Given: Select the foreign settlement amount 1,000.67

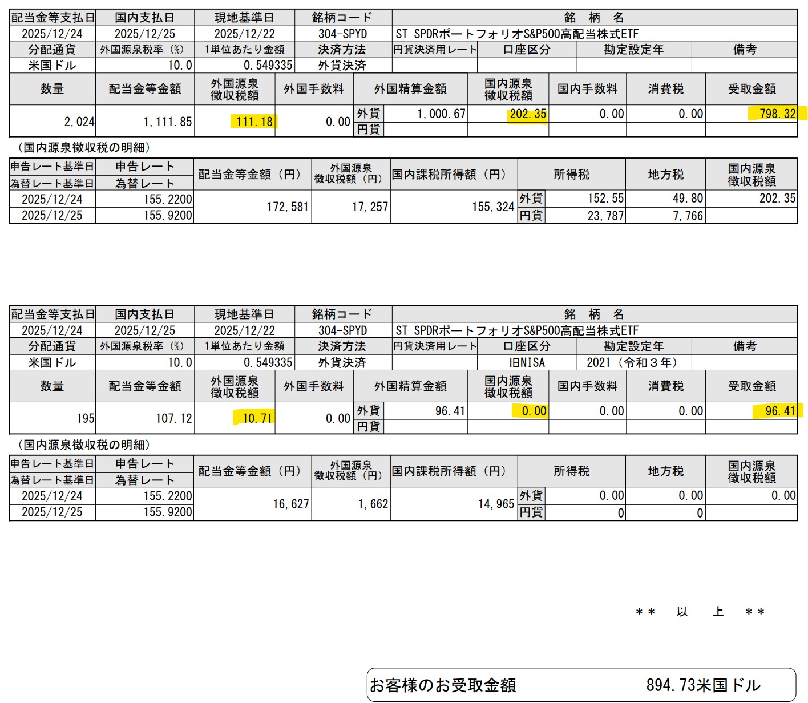Looking at the screenshot, I should tap(441, 114).
